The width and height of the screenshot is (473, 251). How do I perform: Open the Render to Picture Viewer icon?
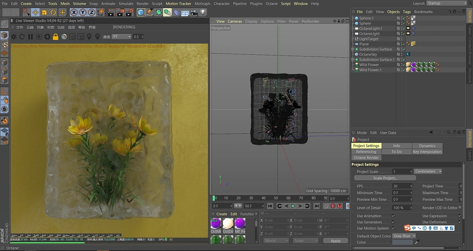coord(120,12)
